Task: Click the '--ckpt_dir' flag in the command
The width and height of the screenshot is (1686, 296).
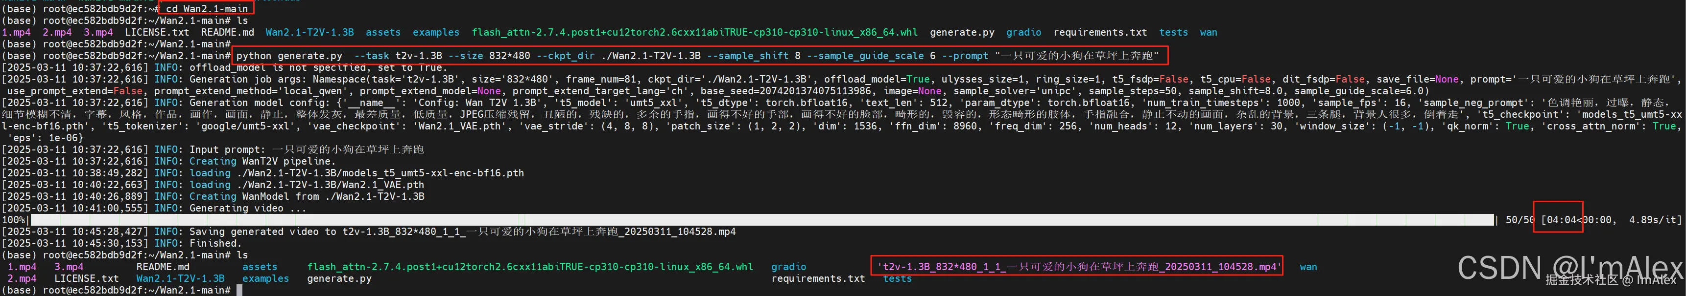Action: point(566,56)
